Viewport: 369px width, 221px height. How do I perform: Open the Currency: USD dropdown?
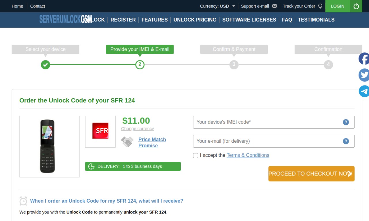(x=218, y=6)
